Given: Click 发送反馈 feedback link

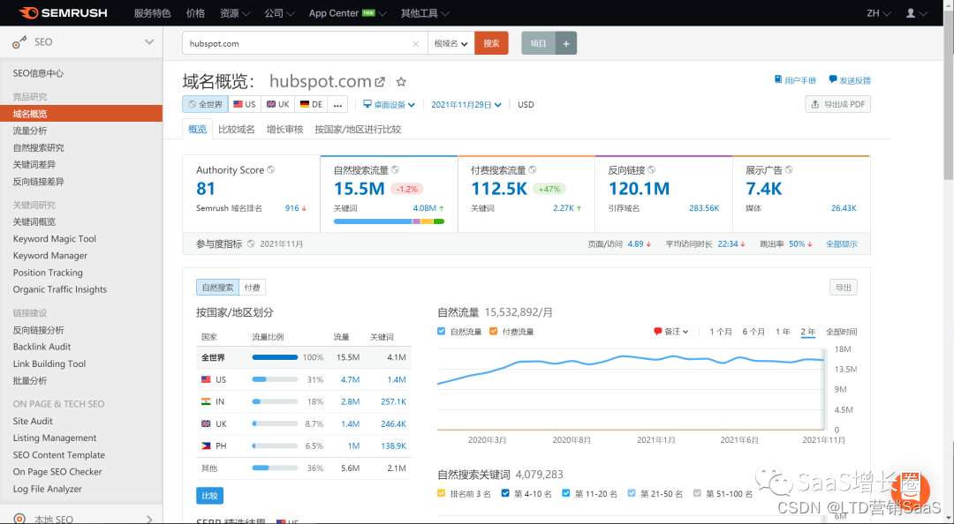Looking at the screenshot, I should [x=850, y=80].
